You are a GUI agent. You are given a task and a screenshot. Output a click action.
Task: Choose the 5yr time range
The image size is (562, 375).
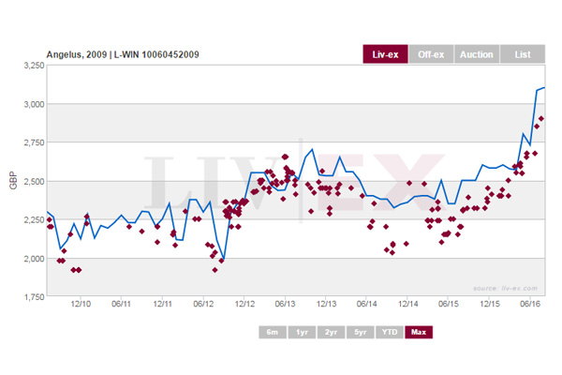361,332
